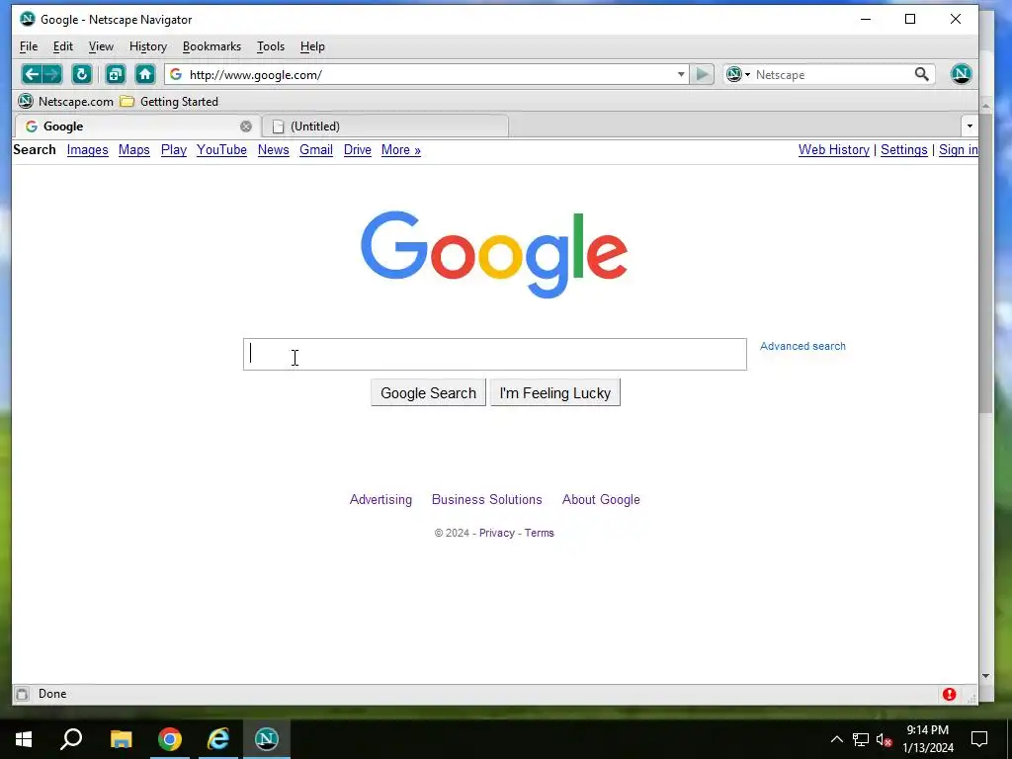Open the Action Center notifications icon
The image size is (1012, 759).
click(x=979, y=739)
